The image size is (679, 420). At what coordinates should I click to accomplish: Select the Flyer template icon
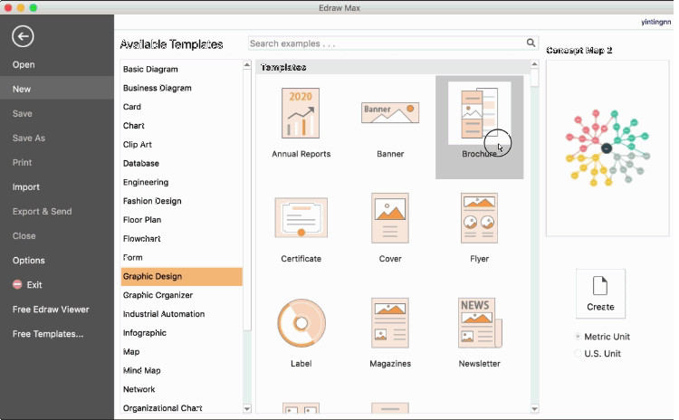(x=479, y=218)
